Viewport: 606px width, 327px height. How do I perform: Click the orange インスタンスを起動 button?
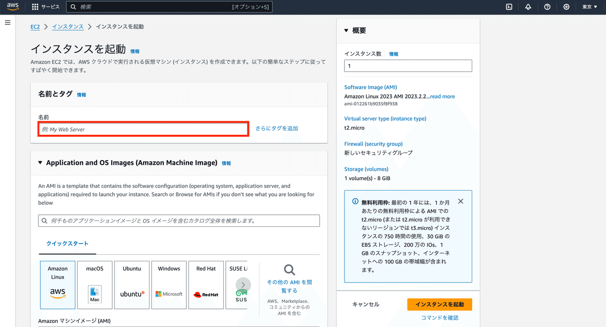(439, 304)
